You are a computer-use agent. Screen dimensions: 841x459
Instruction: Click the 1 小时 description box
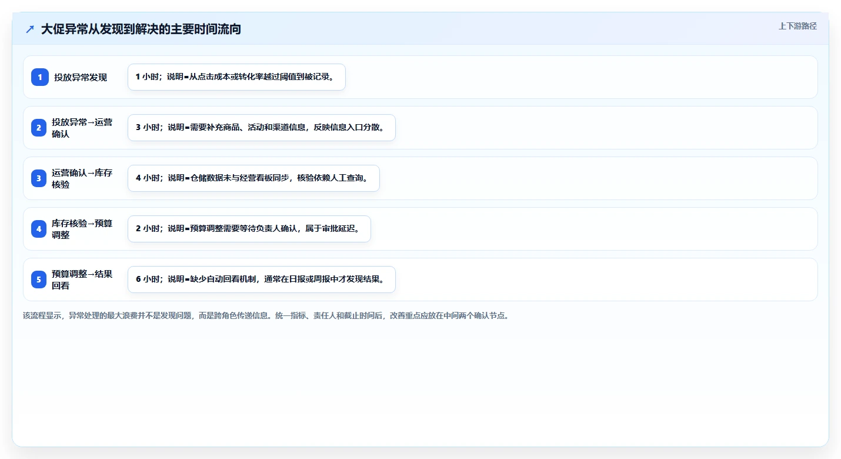point(236,77)
